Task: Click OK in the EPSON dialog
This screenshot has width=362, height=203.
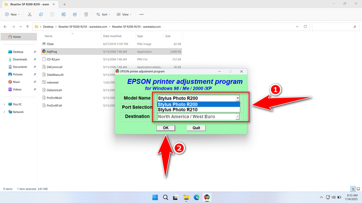Action: [165, 128]
